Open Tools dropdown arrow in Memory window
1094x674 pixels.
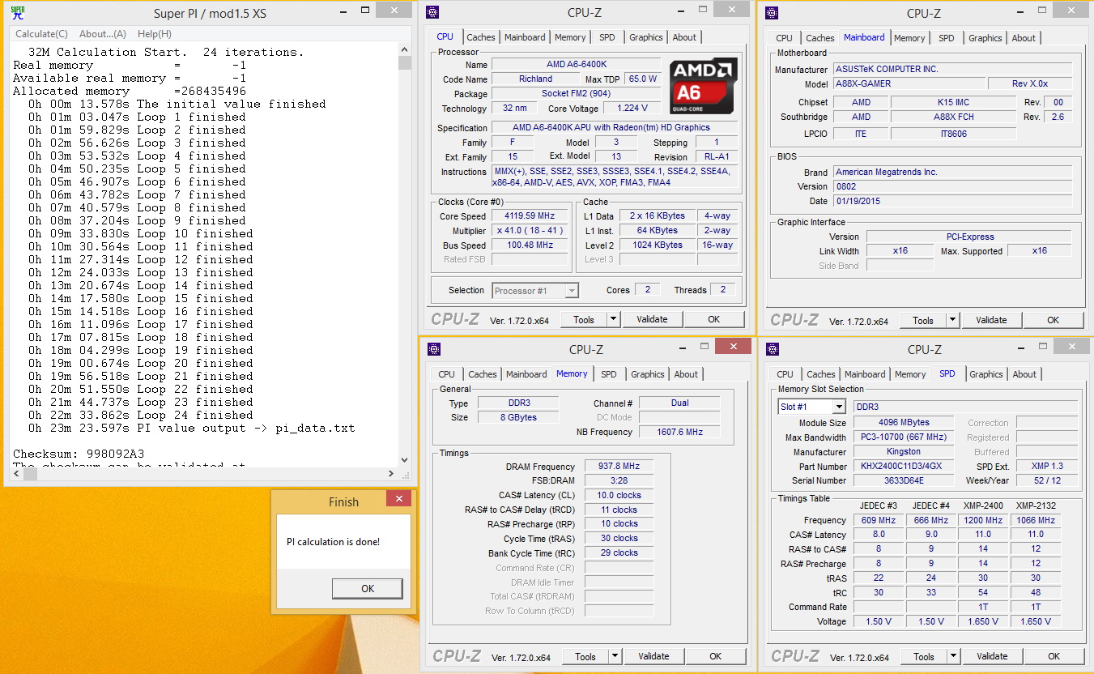tap(615, 656)
